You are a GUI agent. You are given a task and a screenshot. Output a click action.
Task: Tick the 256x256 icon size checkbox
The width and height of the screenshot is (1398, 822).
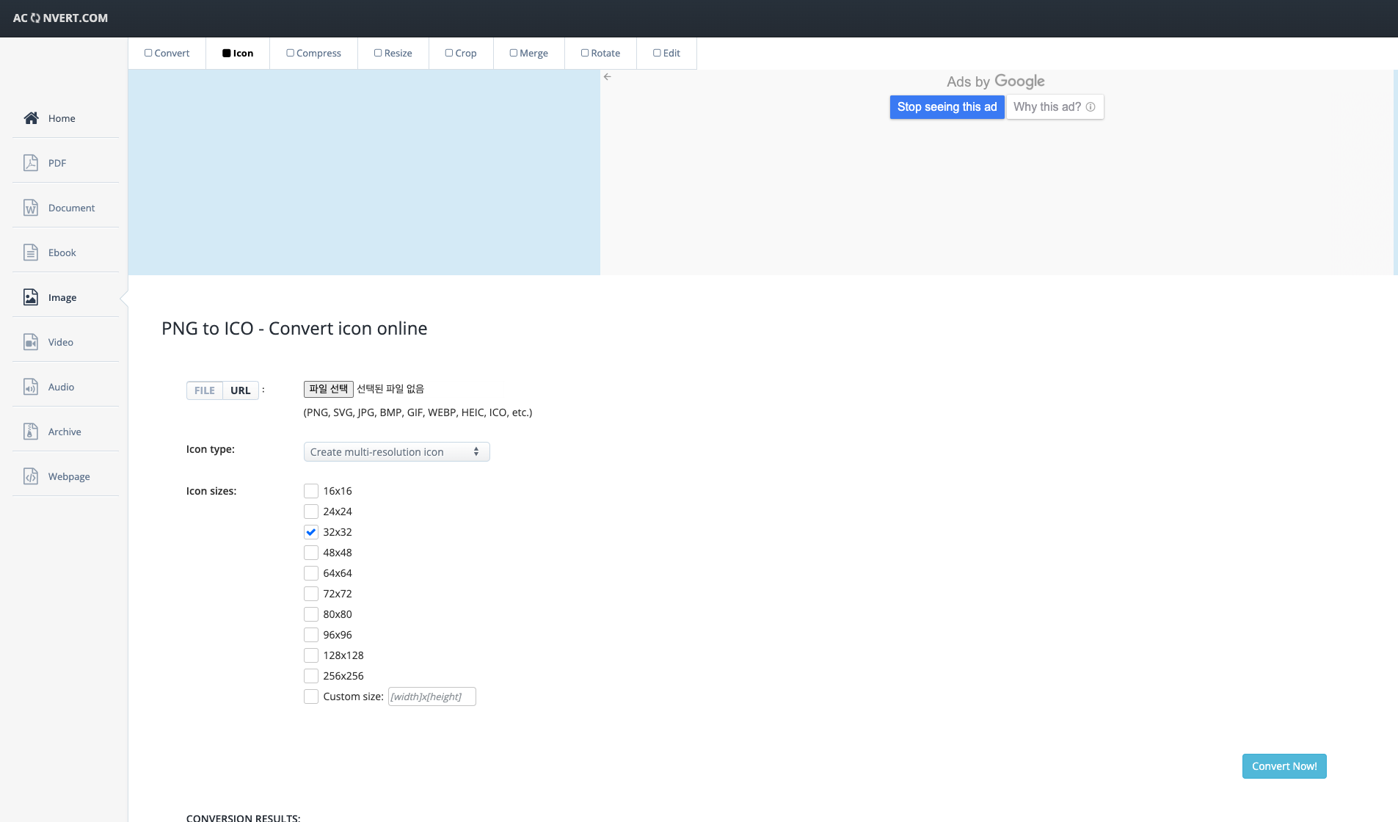coord(311,676)
